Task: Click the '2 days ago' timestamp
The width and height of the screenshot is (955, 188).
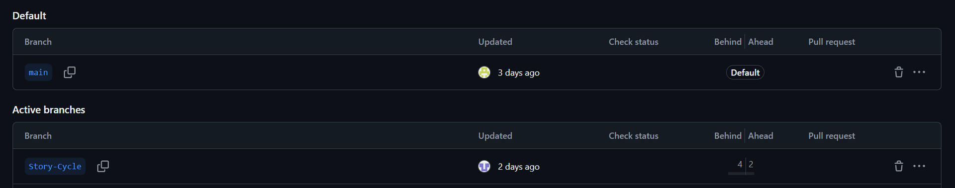Action: (x=519, y=167)
